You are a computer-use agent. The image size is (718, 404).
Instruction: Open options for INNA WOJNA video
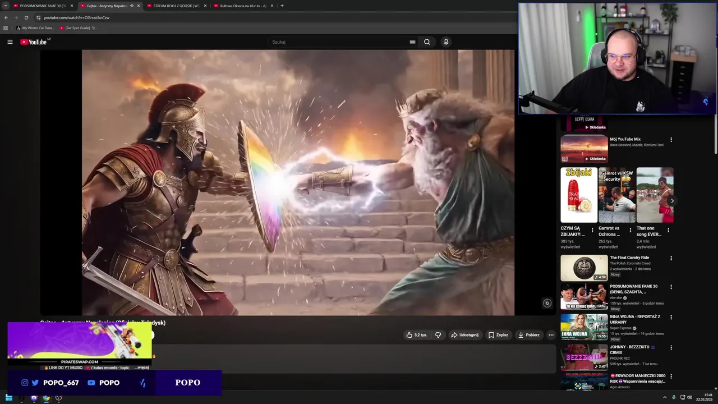click(x=671, y=318)
